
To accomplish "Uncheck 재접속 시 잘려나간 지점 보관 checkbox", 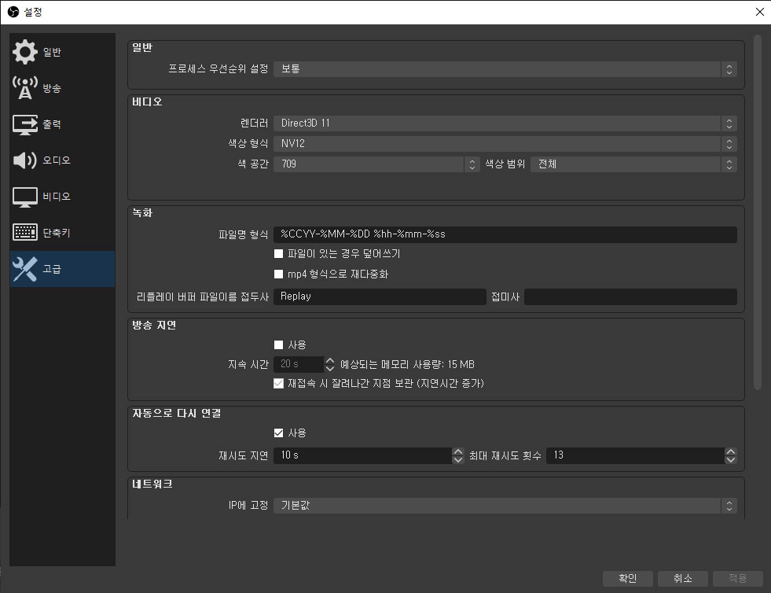I will coord(278,383).
